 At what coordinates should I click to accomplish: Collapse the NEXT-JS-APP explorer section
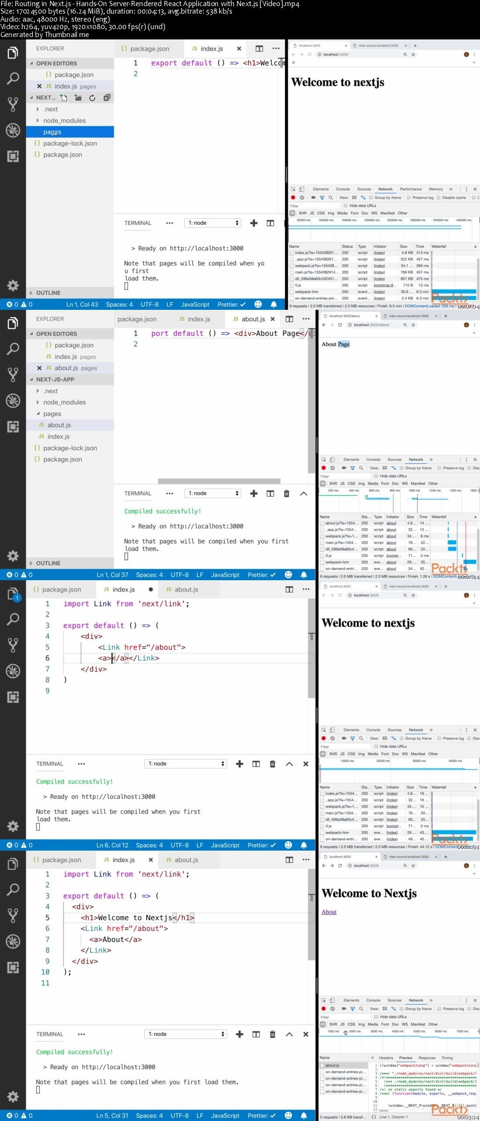click(x=70, y=379)
